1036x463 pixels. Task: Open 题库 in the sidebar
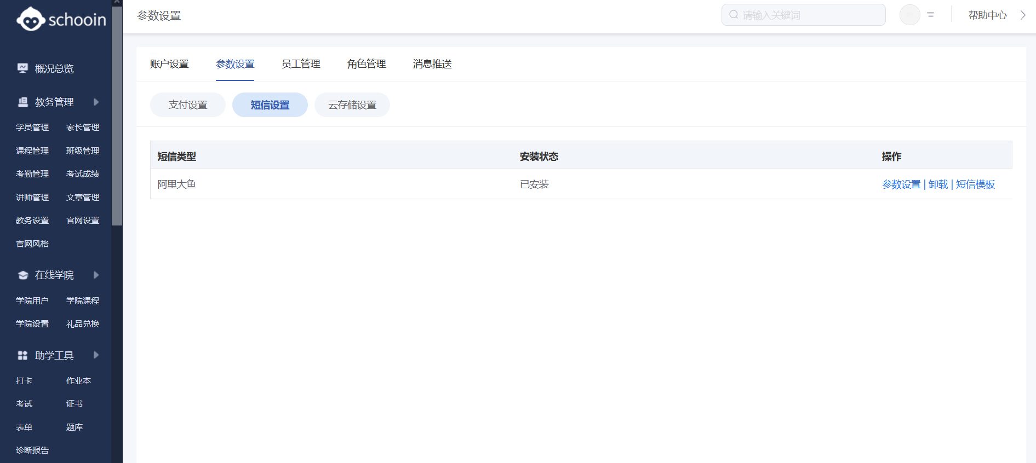[x=75, y=427]
